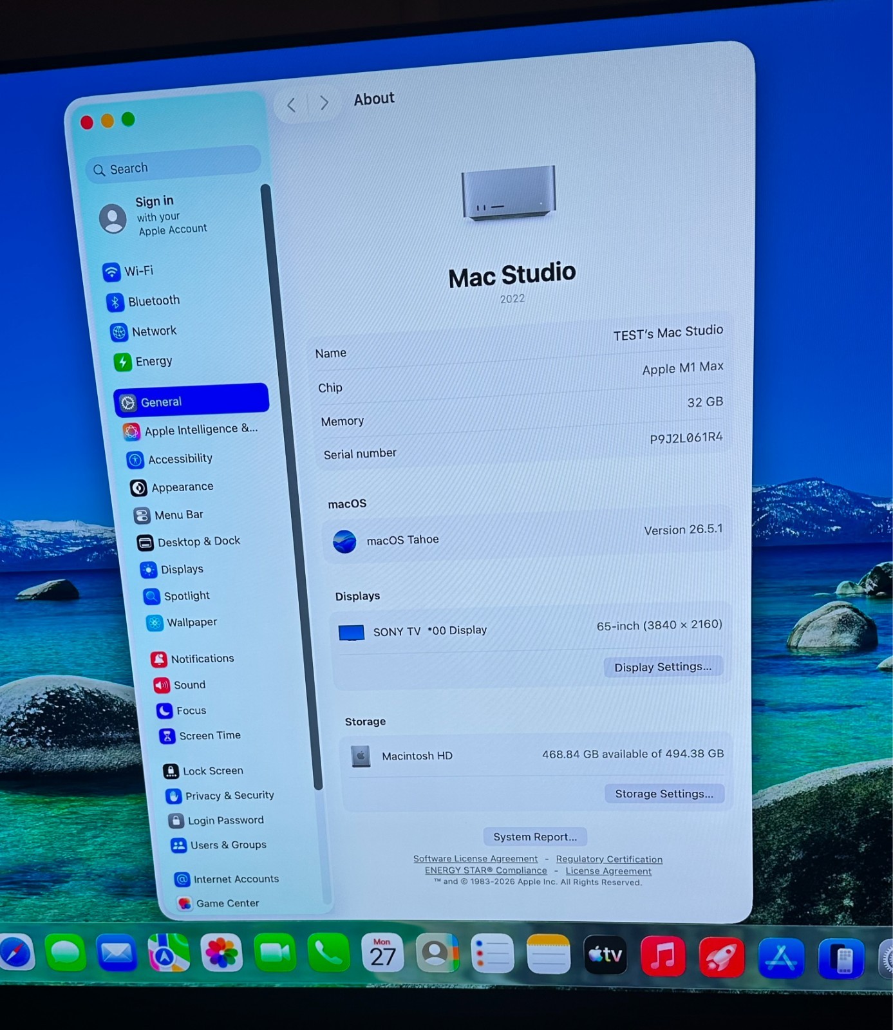This screenshot has height=1030, width=893.
Task: Open Notifications settings
Action: click(x=193, y=659)
